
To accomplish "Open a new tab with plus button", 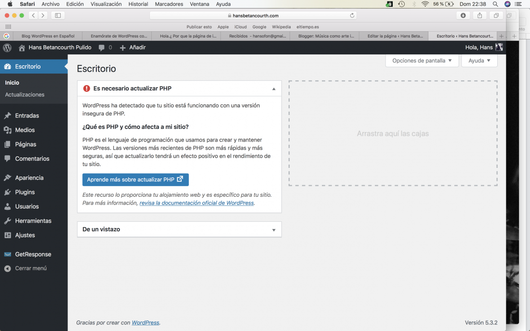I will pos(501,36).
